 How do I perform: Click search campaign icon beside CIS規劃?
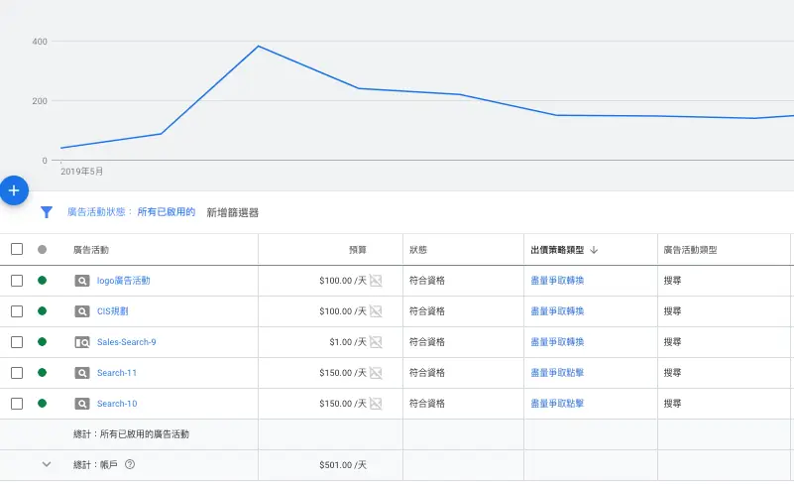[x=82, y=311]
